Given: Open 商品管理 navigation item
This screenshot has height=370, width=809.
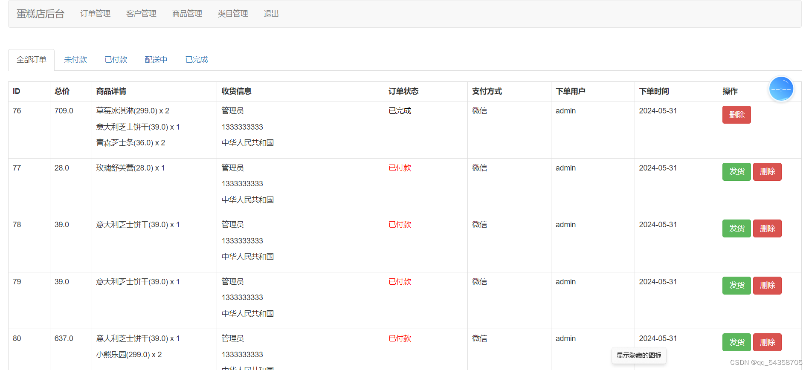Looking at the screenshot, I should (187, 14).
